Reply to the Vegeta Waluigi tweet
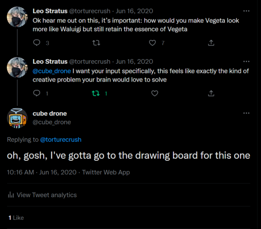 click(37, 43)
